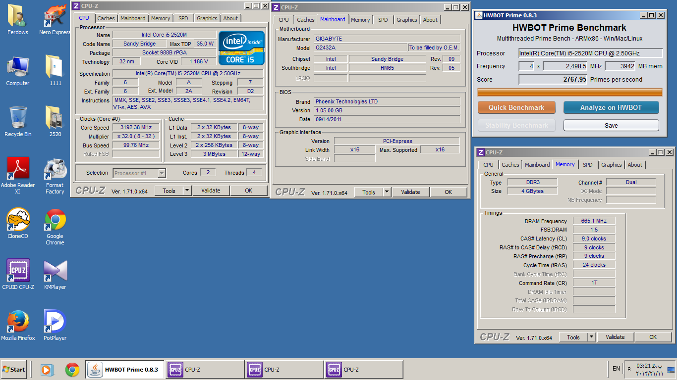Click Validate in CPU window

click(211, 190)
